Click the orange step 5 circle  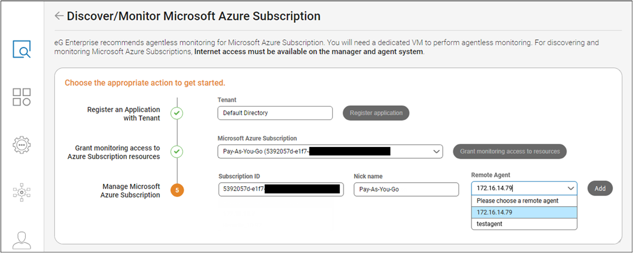coord(177,190)
